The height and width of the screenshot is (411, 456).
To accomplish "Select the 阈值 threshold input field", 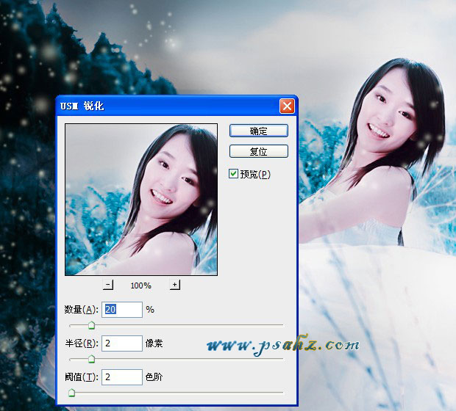I will click(121, 377).
